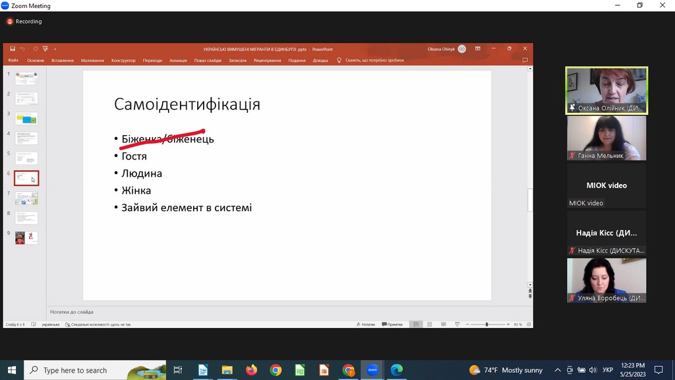Switch to slide sorter view icon

tap(430, 325)
